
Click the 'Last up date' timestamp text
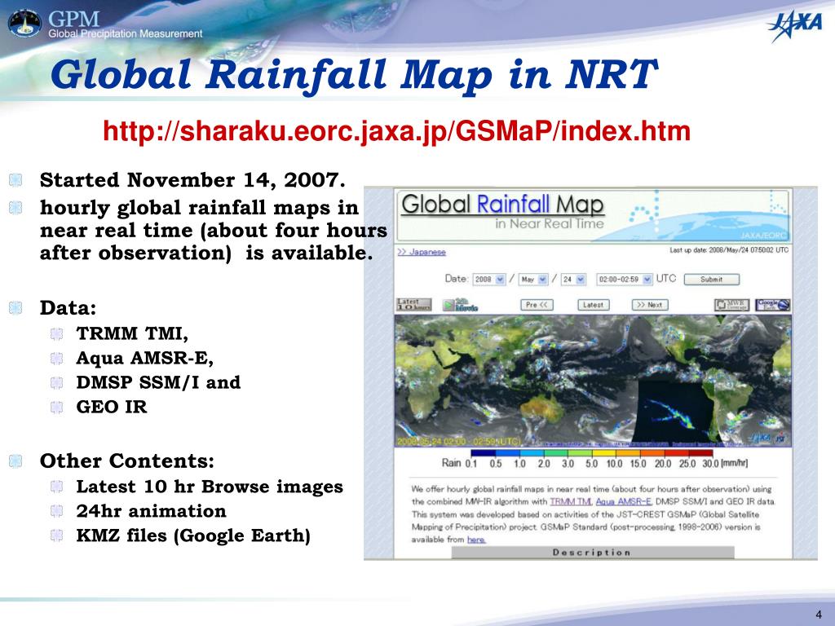[729, 249]
